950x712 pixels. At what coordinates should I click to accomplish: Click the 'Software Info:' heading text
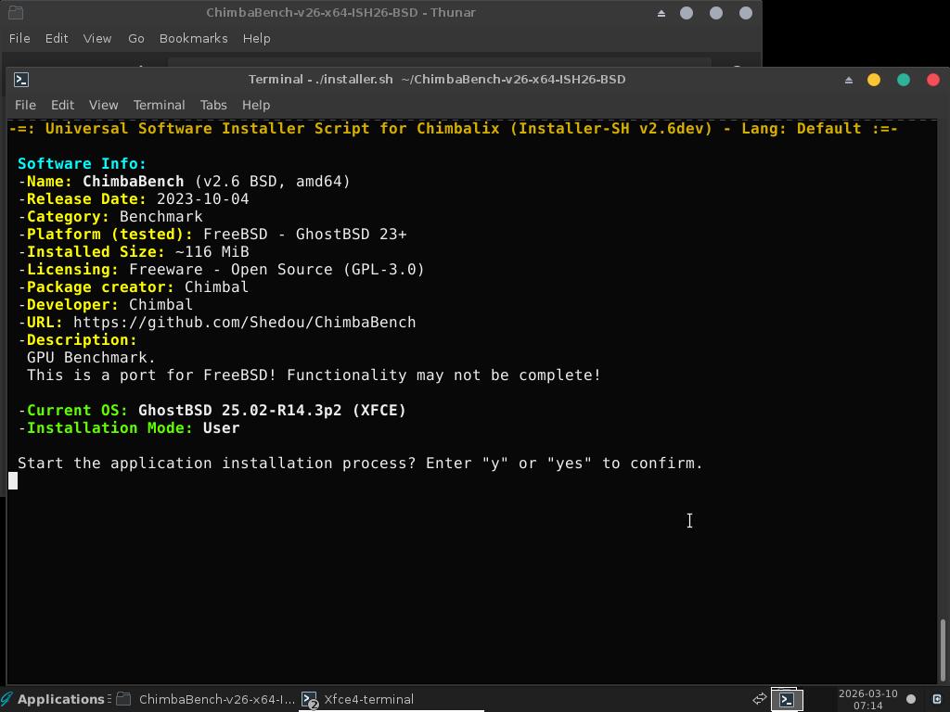pyautogui.click(x=82, y=163)
